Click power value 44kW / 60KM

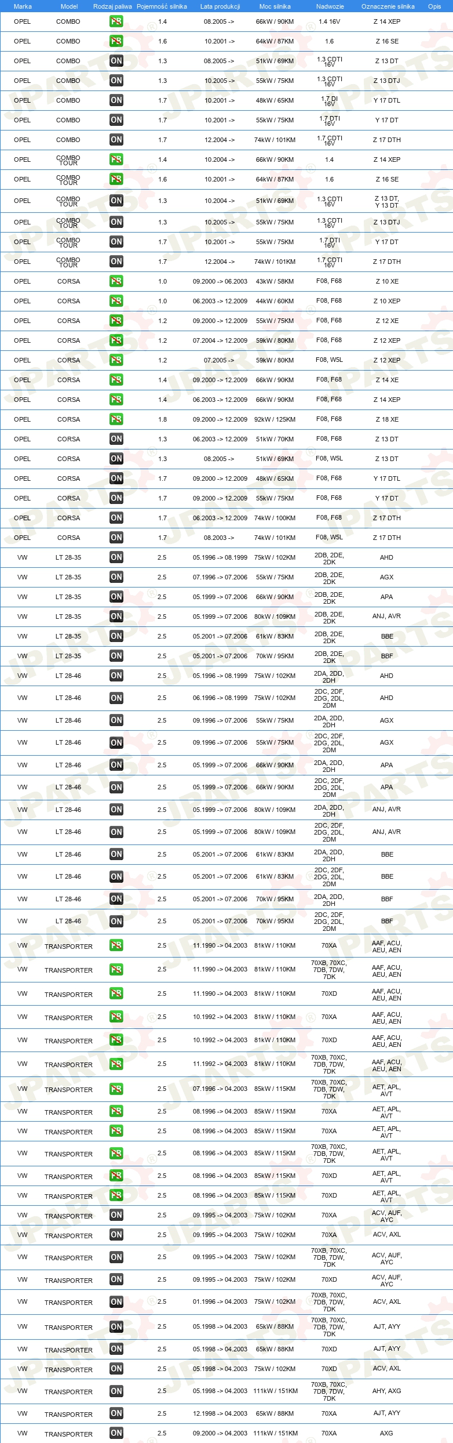click(275, 301)
